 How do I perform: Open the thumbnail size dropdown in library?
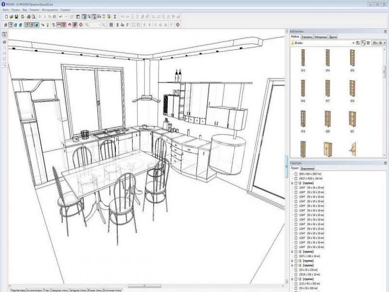379,43
